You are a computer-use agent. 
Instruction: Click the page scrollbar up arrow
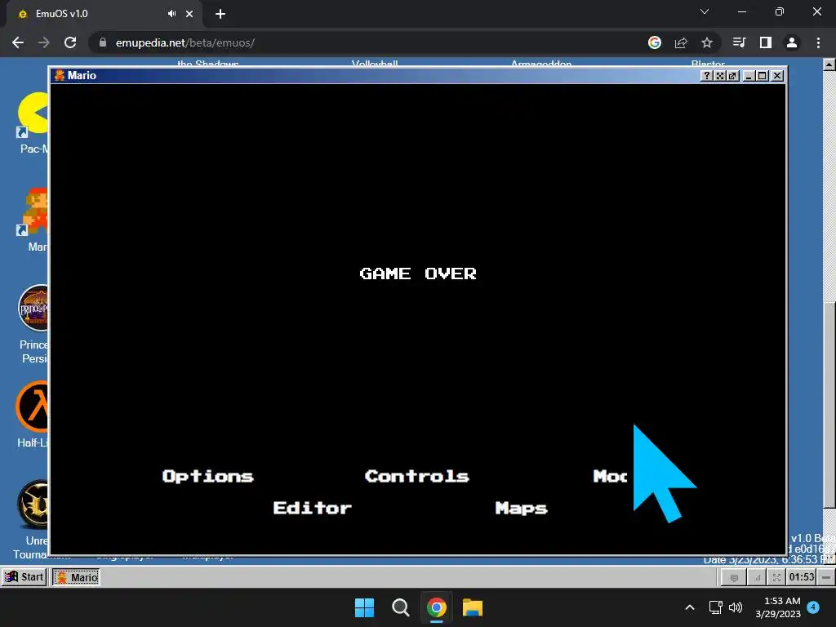829,65
